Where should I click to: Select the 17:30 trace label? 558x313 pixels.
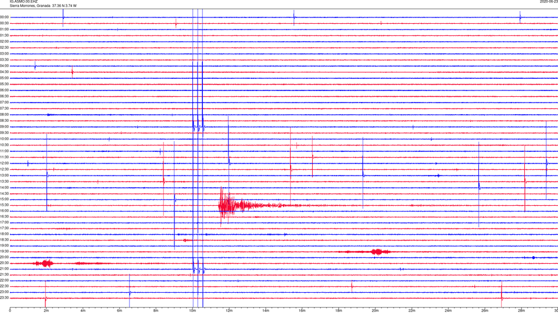(4, 228)
